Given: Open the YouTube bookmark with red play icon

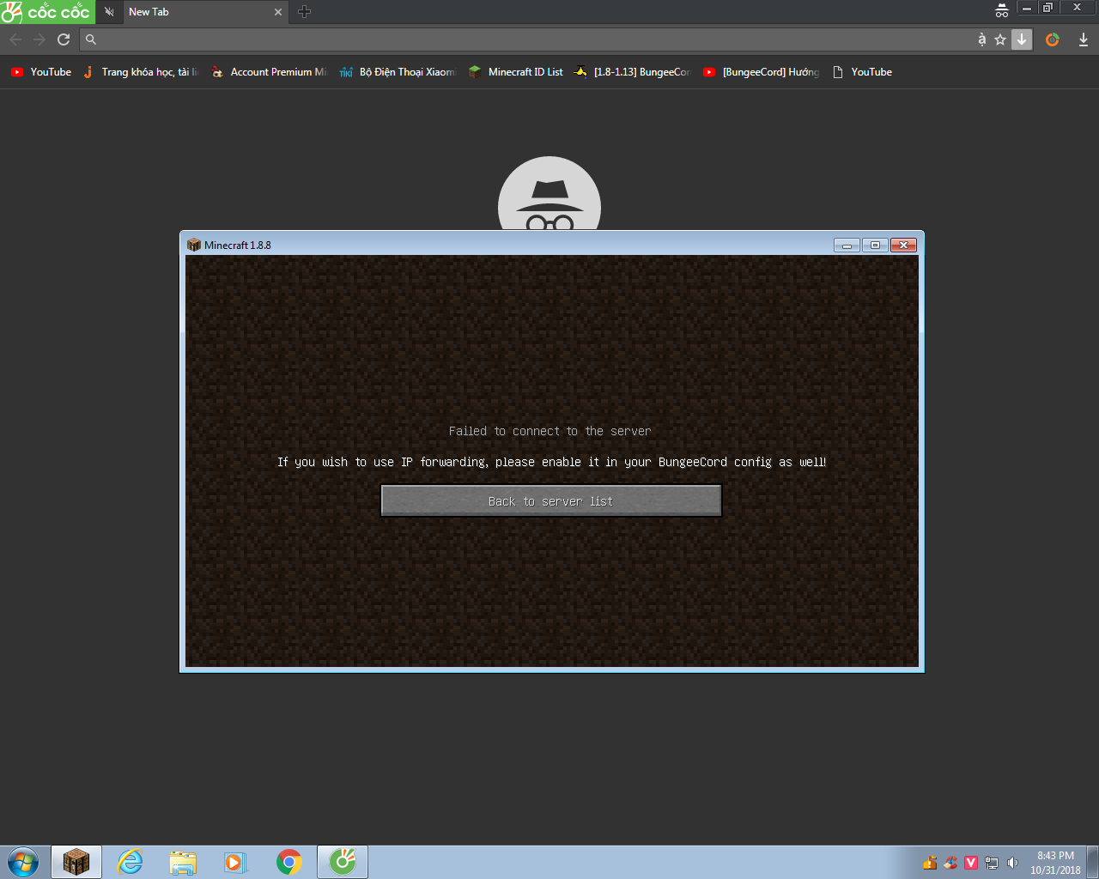Looking at the screenshot, I should (41, 72).
